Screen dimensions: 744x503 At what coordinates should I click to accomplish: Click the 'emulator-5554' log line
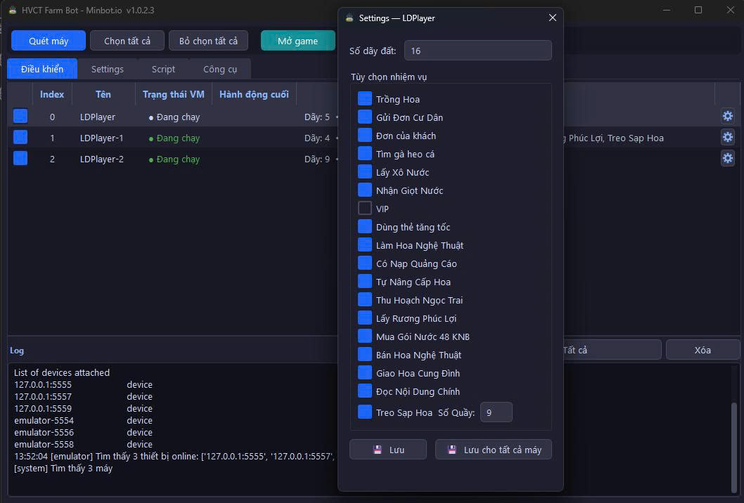click(x=44, y=421)
